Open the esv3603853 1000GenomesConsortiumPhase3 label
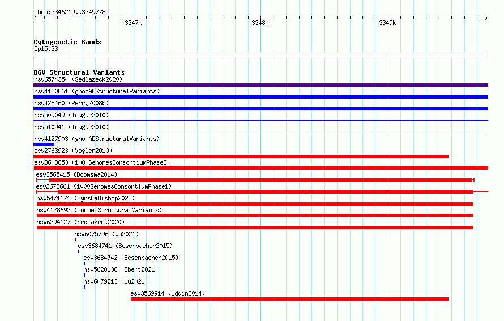Screen dimensions: 504x321 [102, 162]
